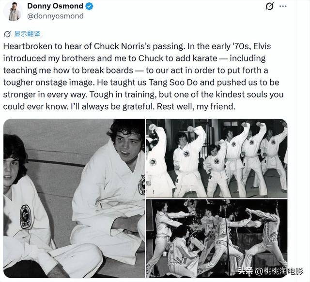Click the blue verified checkmark badge
This screenshot has height=282, width=310.
pos(89,6)
